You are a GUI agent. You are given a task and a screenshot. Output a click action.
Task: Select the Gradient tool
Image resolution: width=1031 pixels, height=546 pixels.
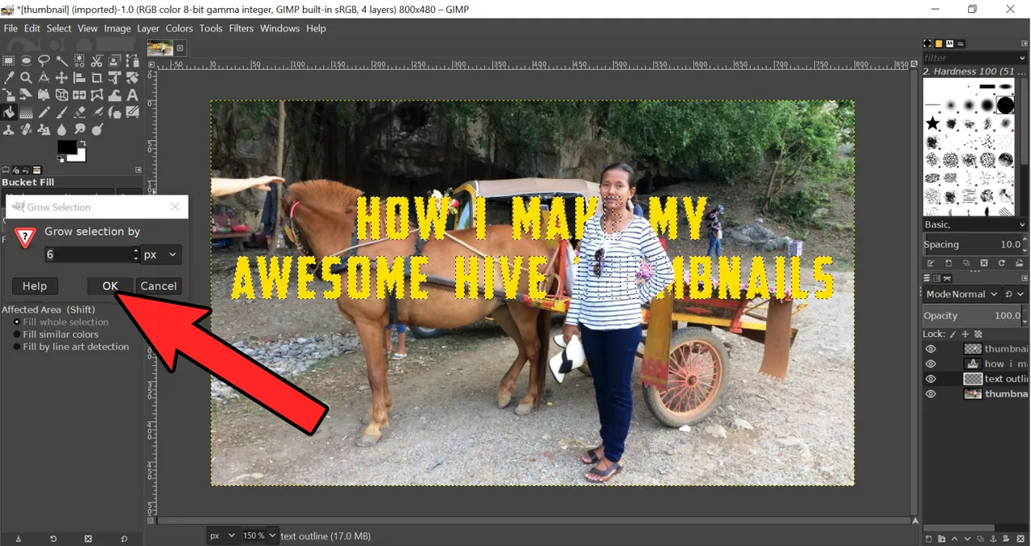26,113
